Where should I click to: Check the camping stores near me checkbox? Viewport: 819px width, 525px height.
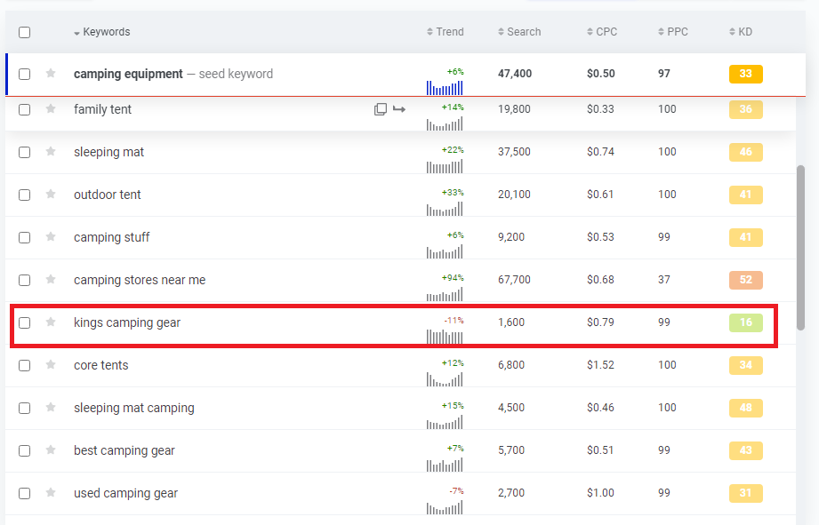25,280
